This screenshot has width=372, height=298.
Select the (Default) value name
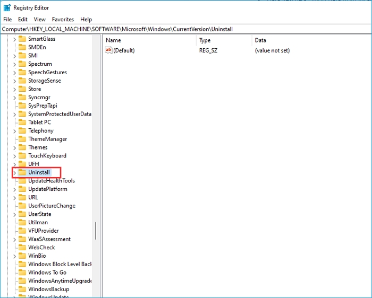pyautogui.click(x=124, y=50)
